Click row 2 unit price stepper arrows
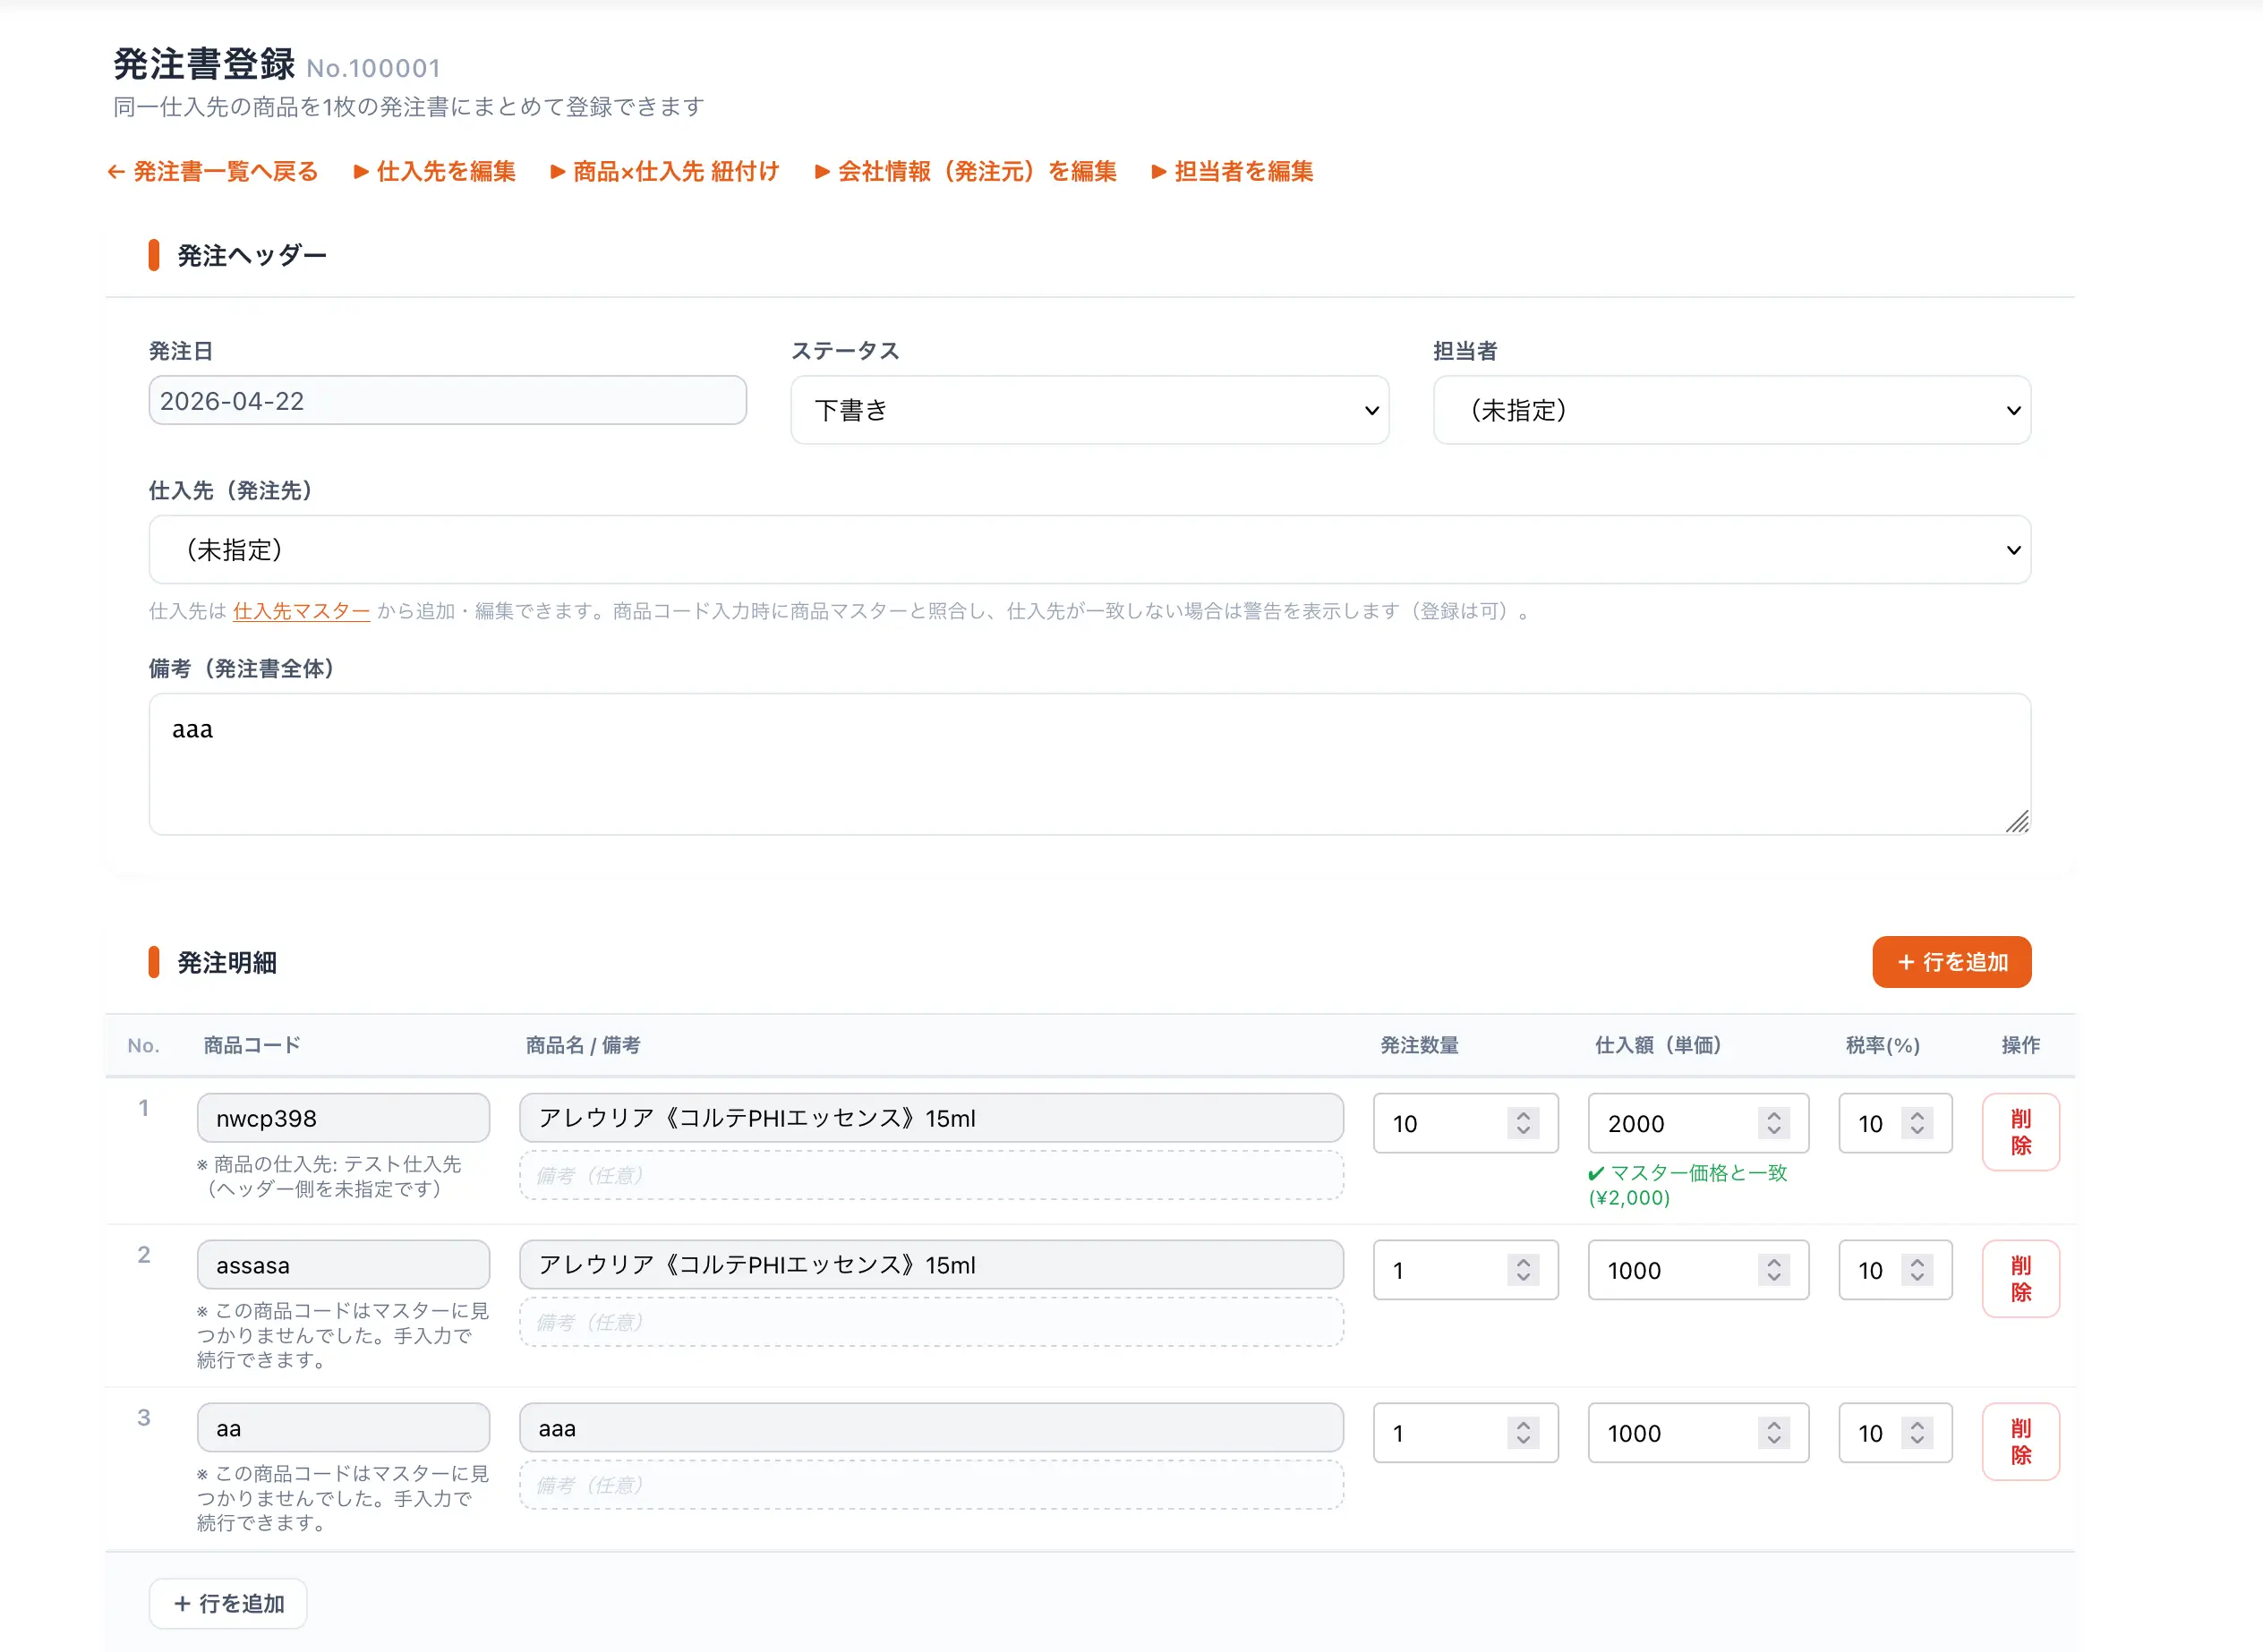 (x=1773, y=1270)
